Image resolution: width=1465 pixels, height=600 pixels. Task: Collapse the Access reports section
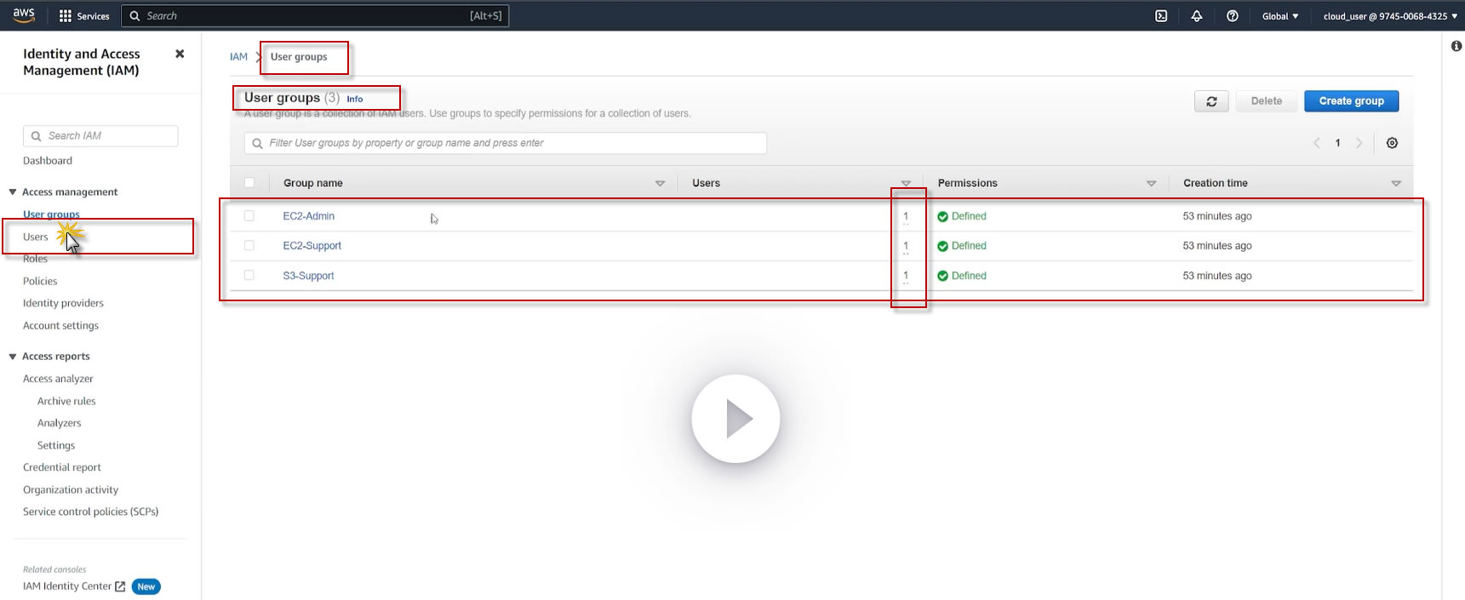13,357
